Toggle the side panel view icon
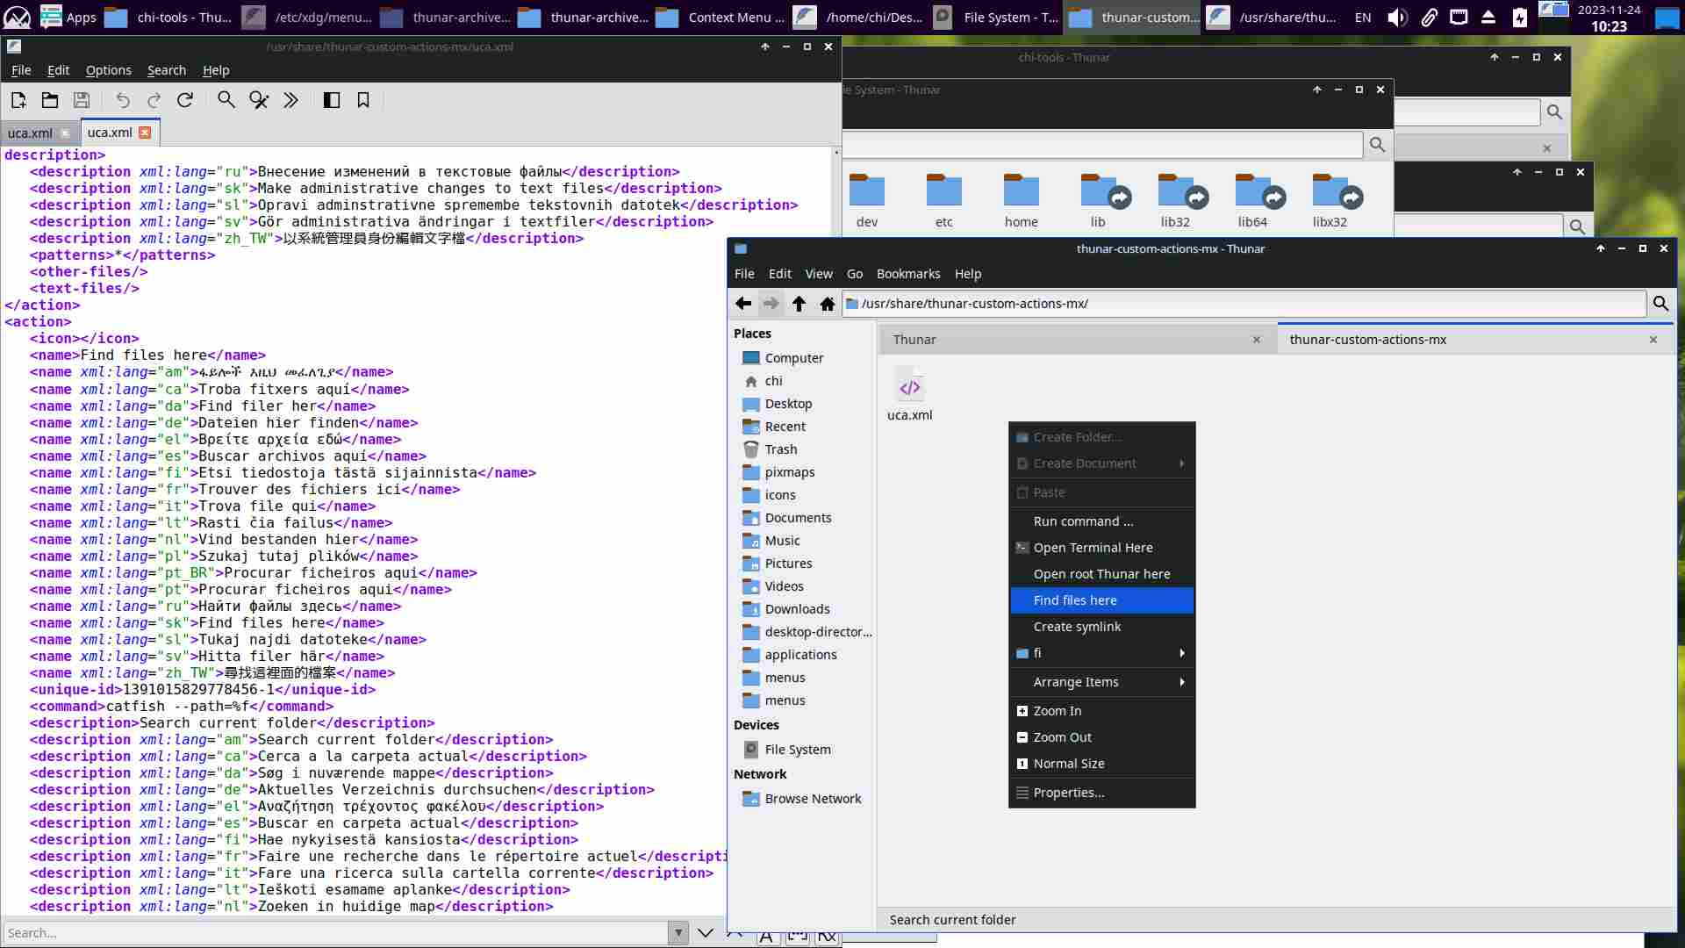1685x948 pixels. click(x=332, y=100)
